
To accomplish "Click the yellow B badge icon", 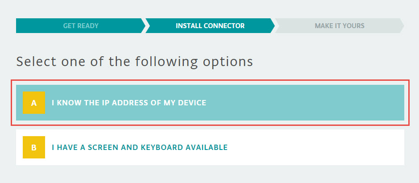I will point(33,147).
